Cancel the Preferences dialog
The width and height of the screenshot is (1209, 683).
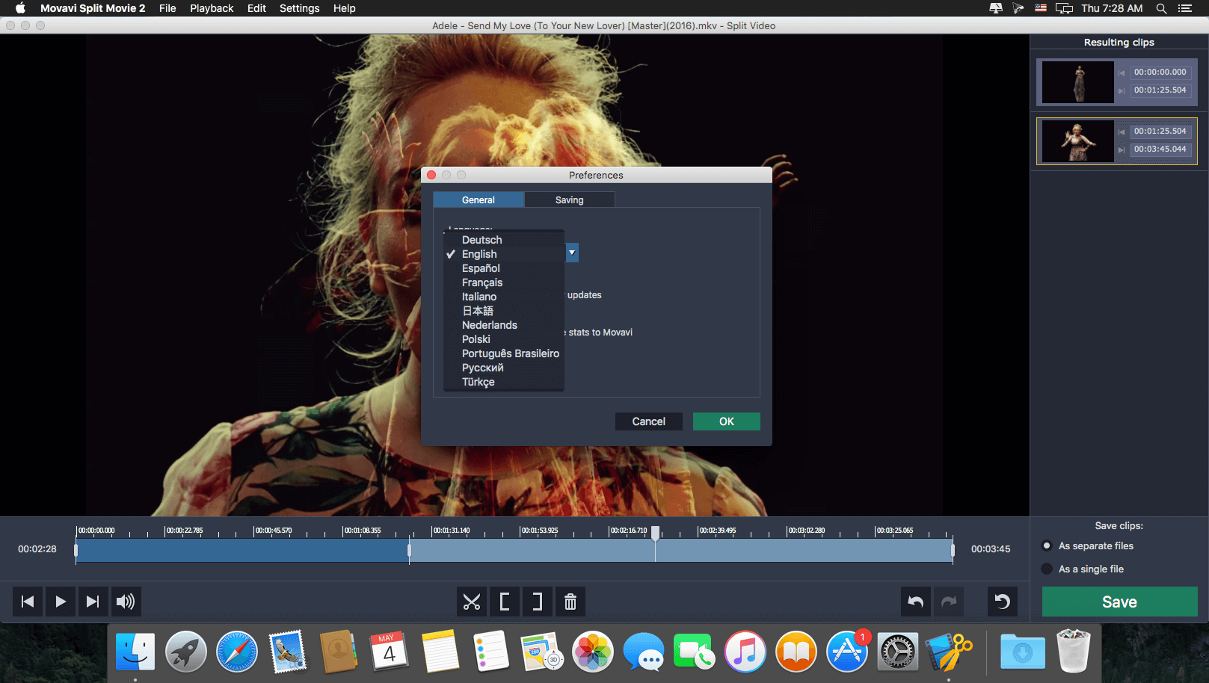(x=649, y=421)
